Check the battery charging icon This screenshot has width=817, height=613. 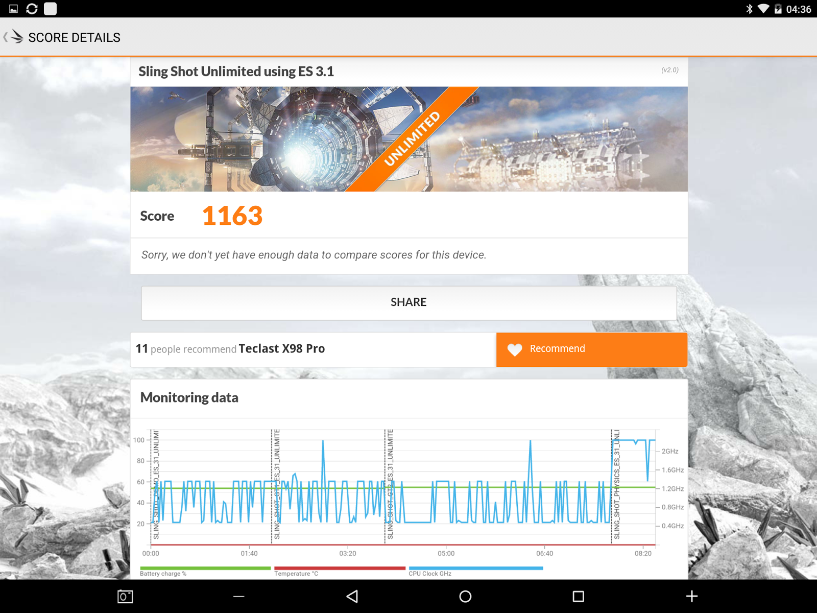point(778,9)
